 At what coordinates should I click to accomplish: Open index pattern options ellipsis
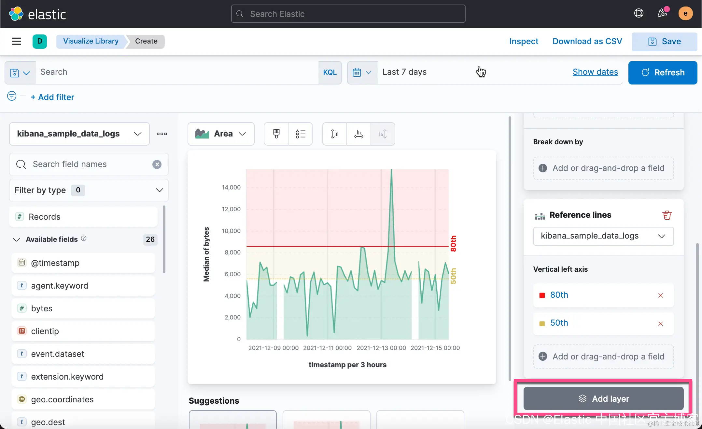coord(161,134)
